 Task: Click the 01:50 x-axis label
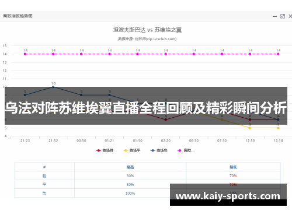pos(138,140)
